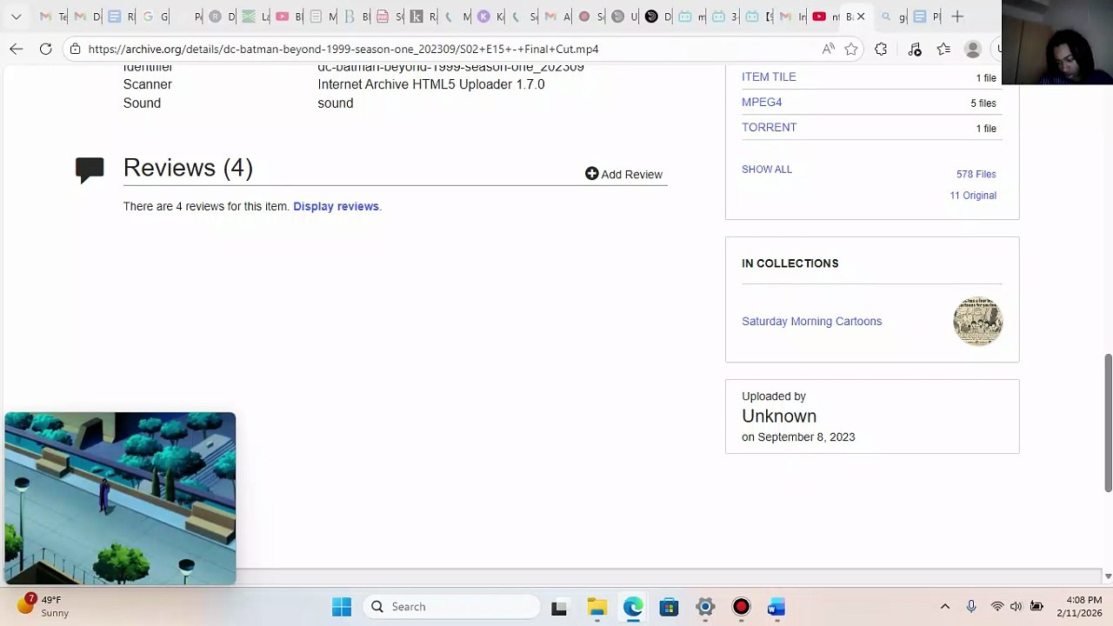Screen dimensions: 1113x626
Task: View site information padlock icon
Action: pyautogui.click(x=76, y=50)
